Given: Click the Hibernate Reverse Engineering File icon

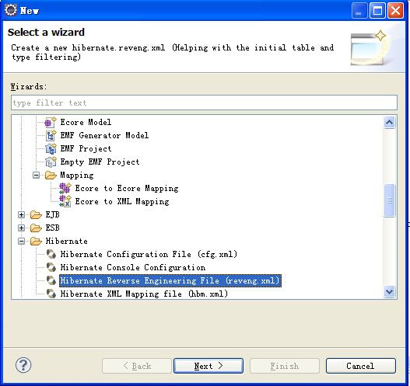Looking at the screenshot, I should (51, 280).
